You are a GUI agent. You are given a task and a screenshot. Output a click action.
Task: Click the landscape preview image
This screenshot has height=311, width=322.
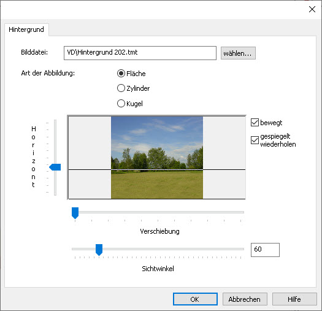pos(157,158)
